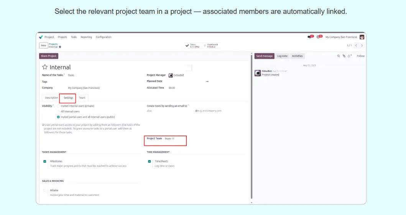
Task: Click the user avatar in top right
Action: tap(362, 37)
